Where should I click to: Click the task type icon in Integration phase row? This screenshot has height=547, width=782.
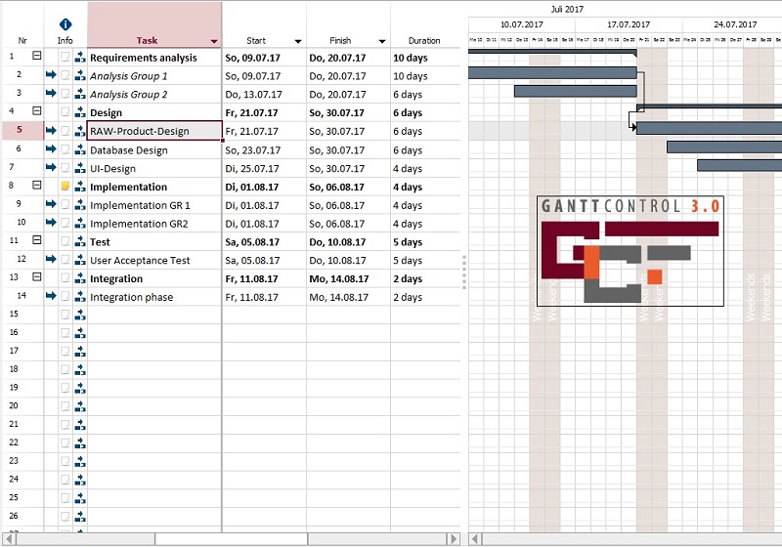(x=80, y=297)
